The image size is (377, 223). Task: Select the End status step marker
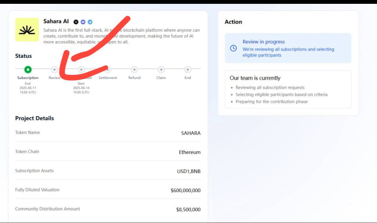187,70
